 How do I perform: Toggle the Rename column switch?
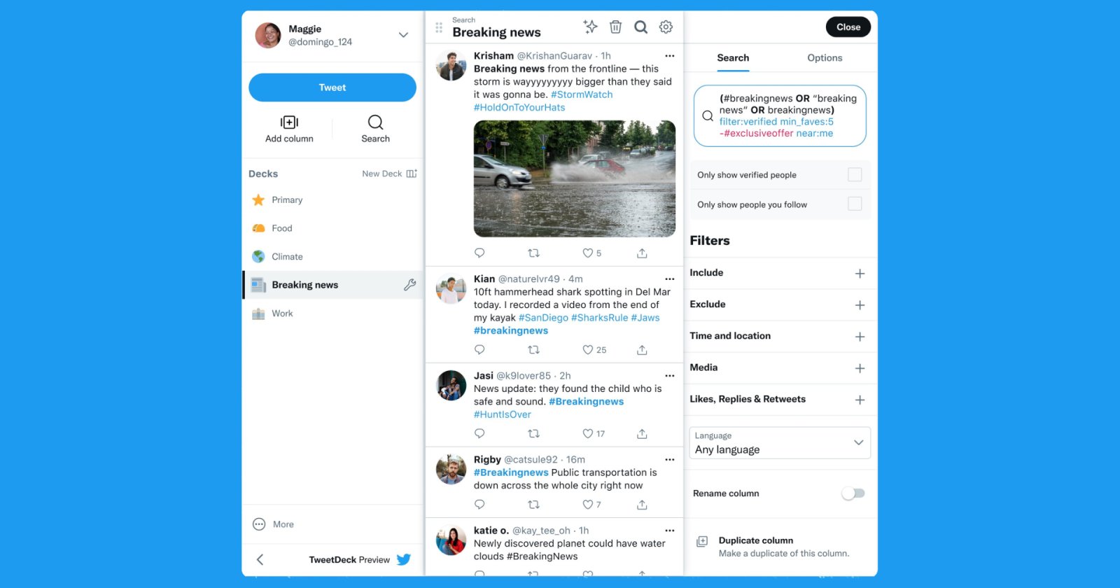(x=853, y=493)
